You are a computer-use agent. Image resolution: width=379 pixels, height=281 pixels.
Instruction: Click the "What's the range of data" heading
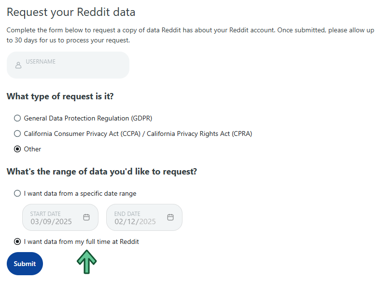102,172
